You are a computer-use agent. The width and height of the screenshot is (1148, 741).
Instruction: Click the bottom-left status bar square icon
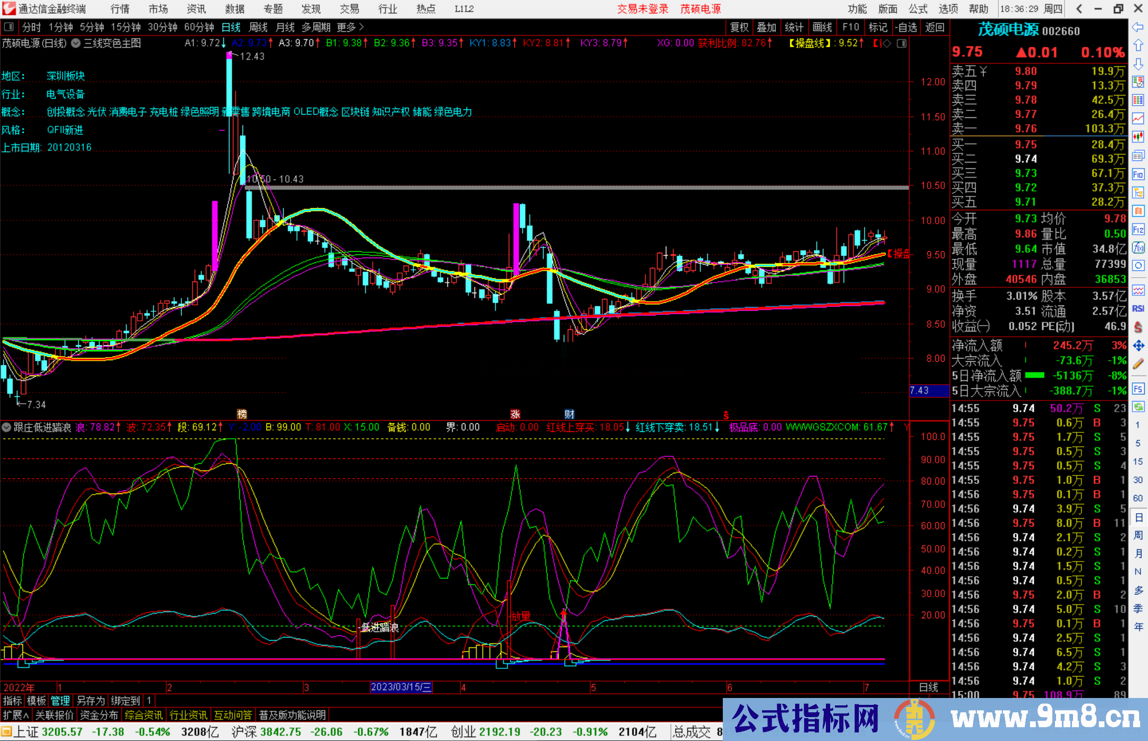(6, 731)
